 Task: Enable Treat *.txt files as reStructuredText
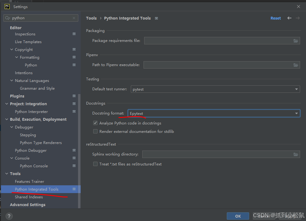pyautogui.click(x=95, y=164)
